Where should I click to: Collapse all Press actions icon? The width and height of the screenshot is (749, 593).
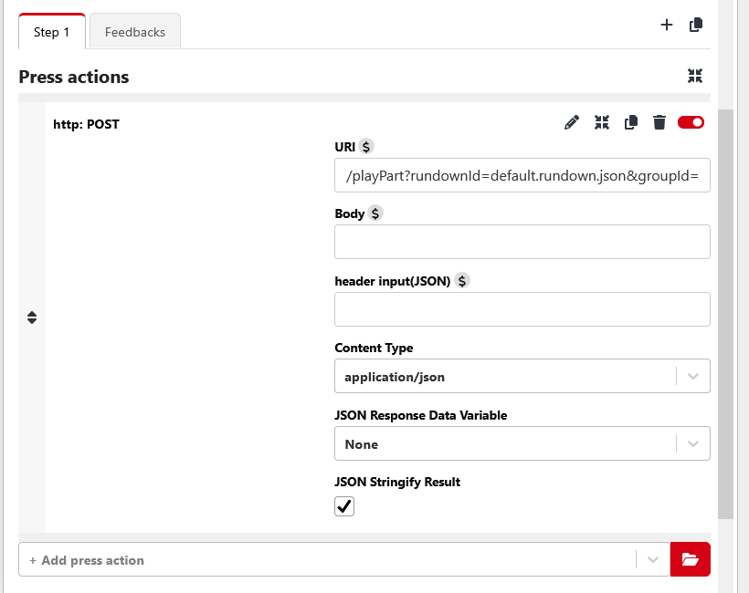[x=695, y=76]
